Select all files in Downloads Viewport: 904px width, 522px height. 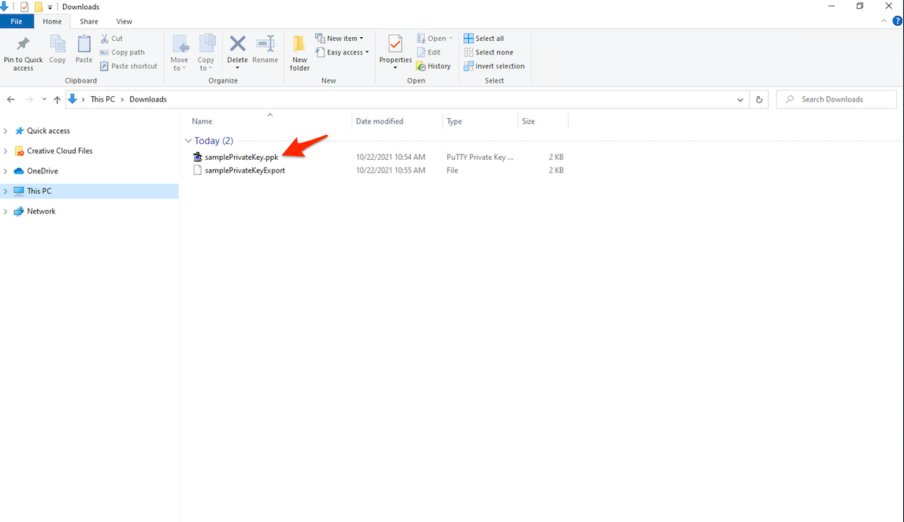484,37
